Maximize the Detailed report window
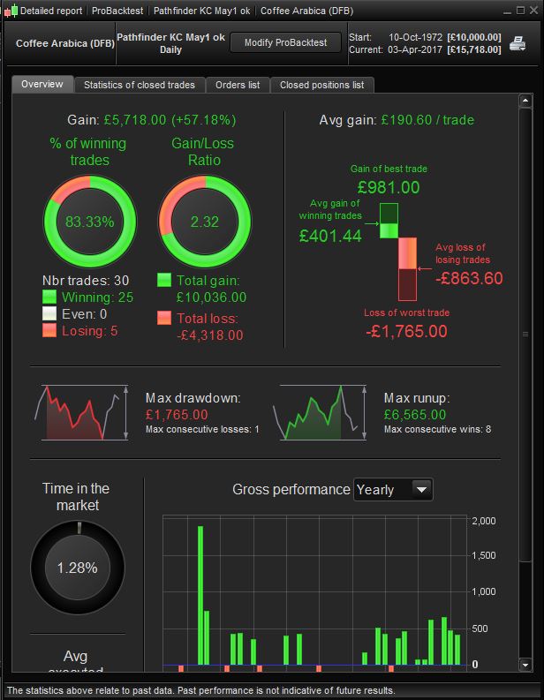This screenshot has height=700, width=544. point(520,11)
